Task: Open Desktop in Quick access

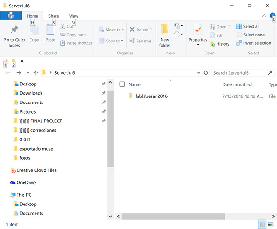Action: point(28,84)
